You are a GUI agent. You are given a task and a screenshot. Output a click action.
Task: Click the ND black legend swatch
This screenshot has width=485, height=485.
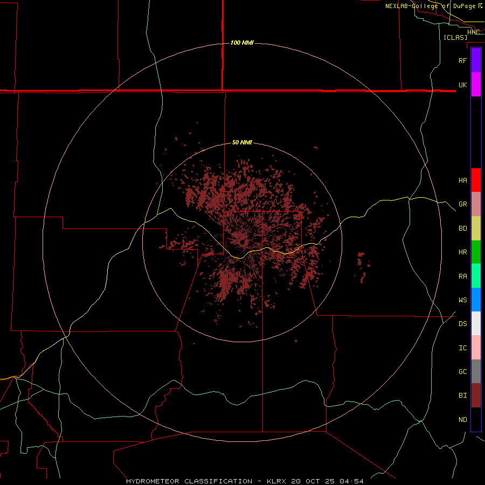[x=476, y=419]
